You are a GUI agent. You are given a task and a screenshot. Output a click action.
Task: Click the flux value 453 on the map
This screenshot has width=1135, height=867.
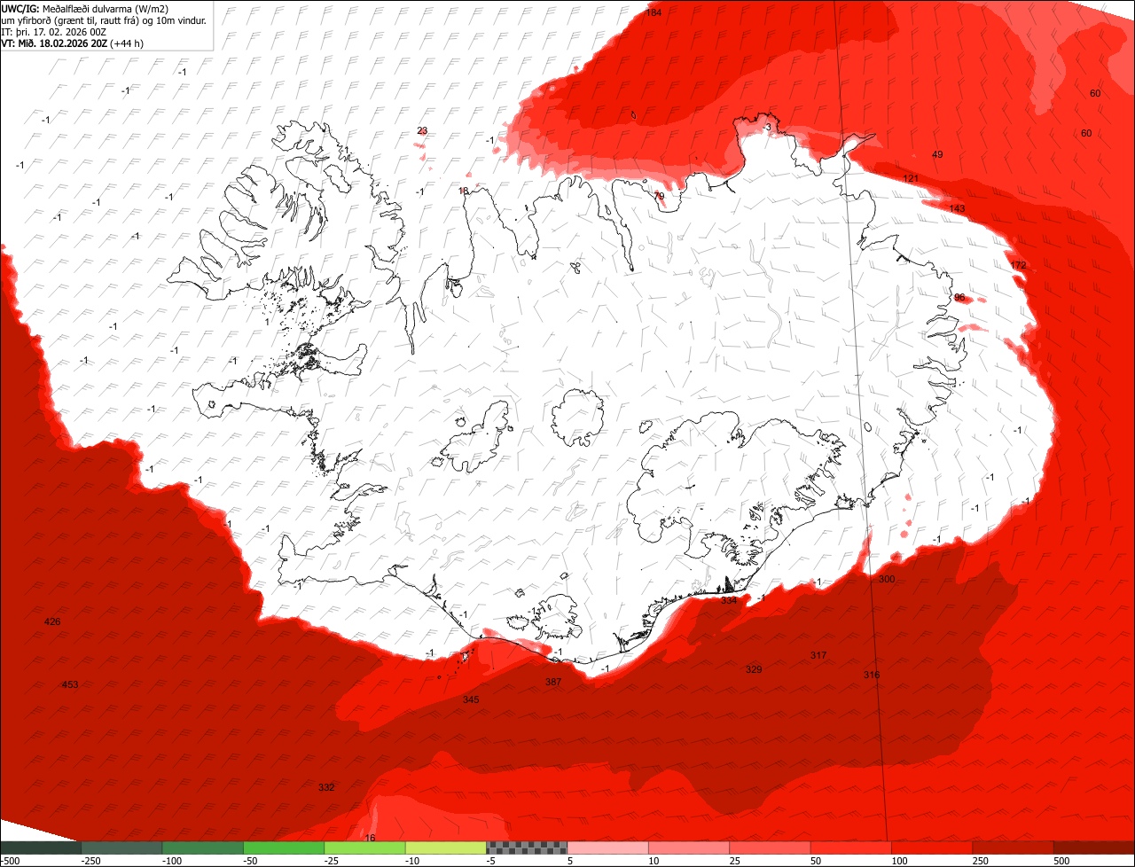click(70, 684)
